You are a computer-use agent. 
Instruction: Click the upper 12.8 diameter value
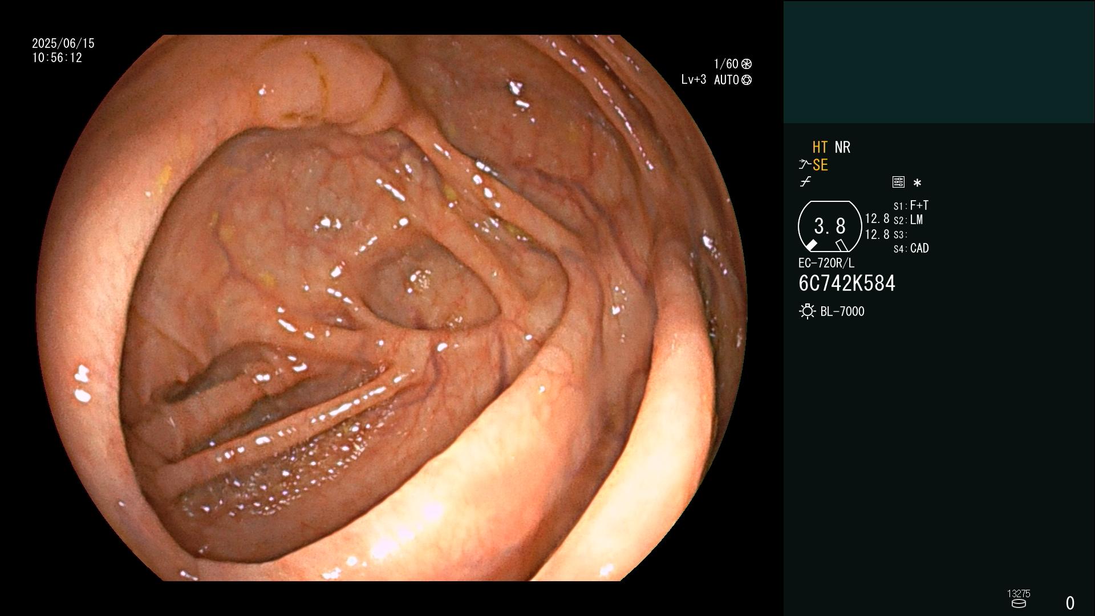pyautogui.click(x=877, y=218)
